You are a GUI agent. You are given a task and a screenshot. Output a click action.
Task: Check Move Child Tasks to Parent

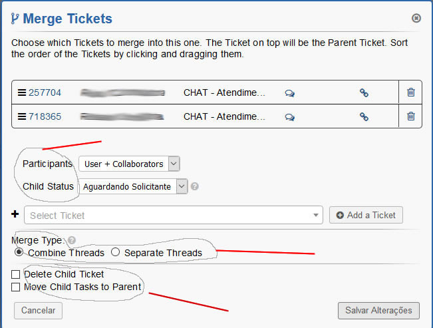coord(16,287)
